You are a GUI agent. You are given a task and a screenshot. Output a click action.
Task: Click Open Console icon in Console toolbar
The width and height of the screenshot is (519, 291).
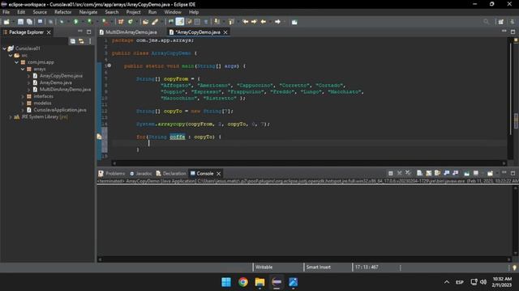coord(490,173)
